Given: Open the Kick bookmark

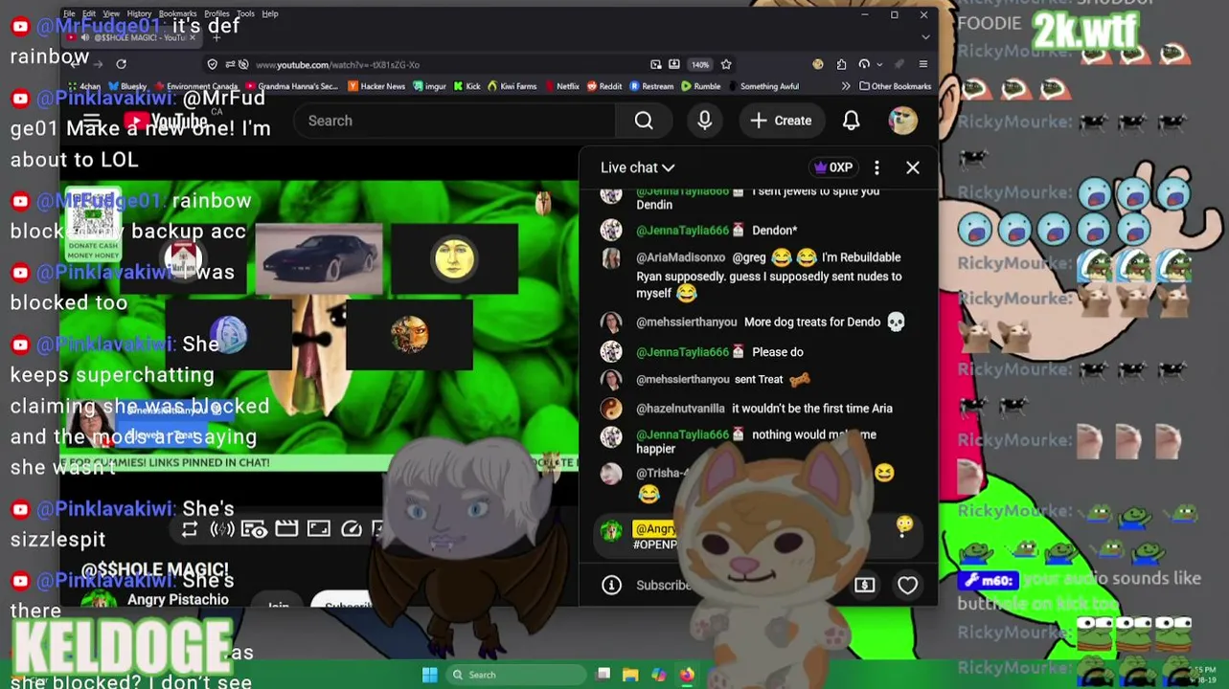Looking at the screenshot, I should coord(467,86).
